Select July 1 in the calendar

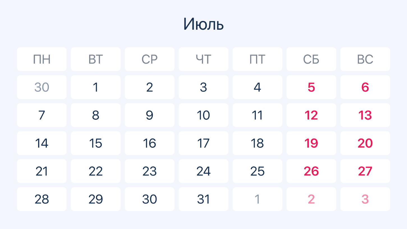pos(96,87)
